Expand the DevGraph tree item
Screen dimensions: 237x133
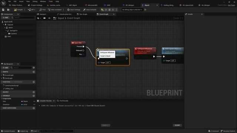tap(1, 78)
